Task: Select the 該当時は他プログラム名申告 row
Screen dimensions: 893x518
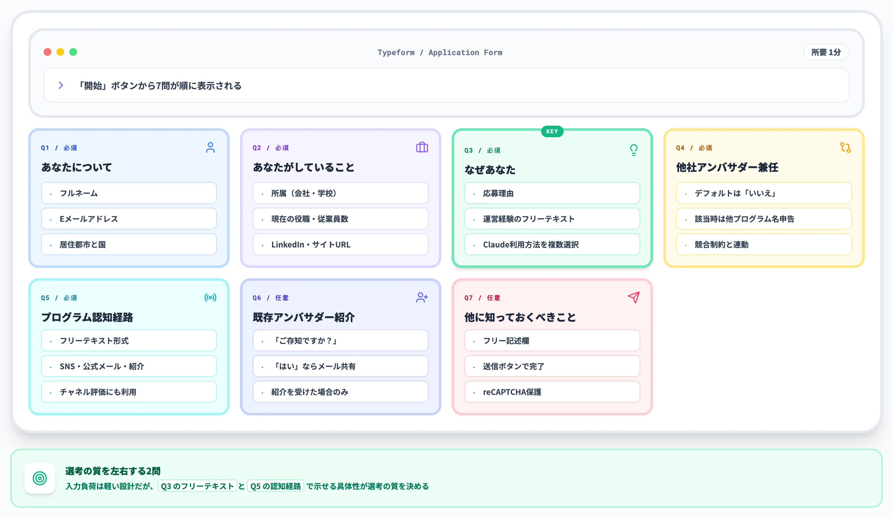Action: pyautogui.click(x=764, y=219)
